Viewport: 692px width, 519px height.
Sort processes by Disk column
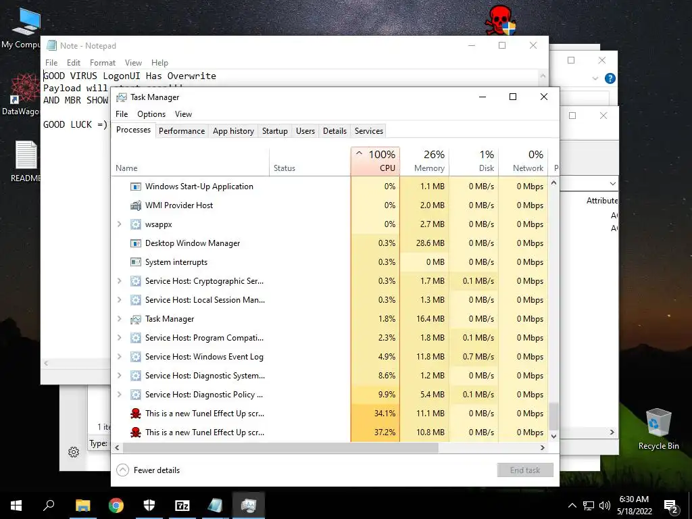click(x=474, y=162)
